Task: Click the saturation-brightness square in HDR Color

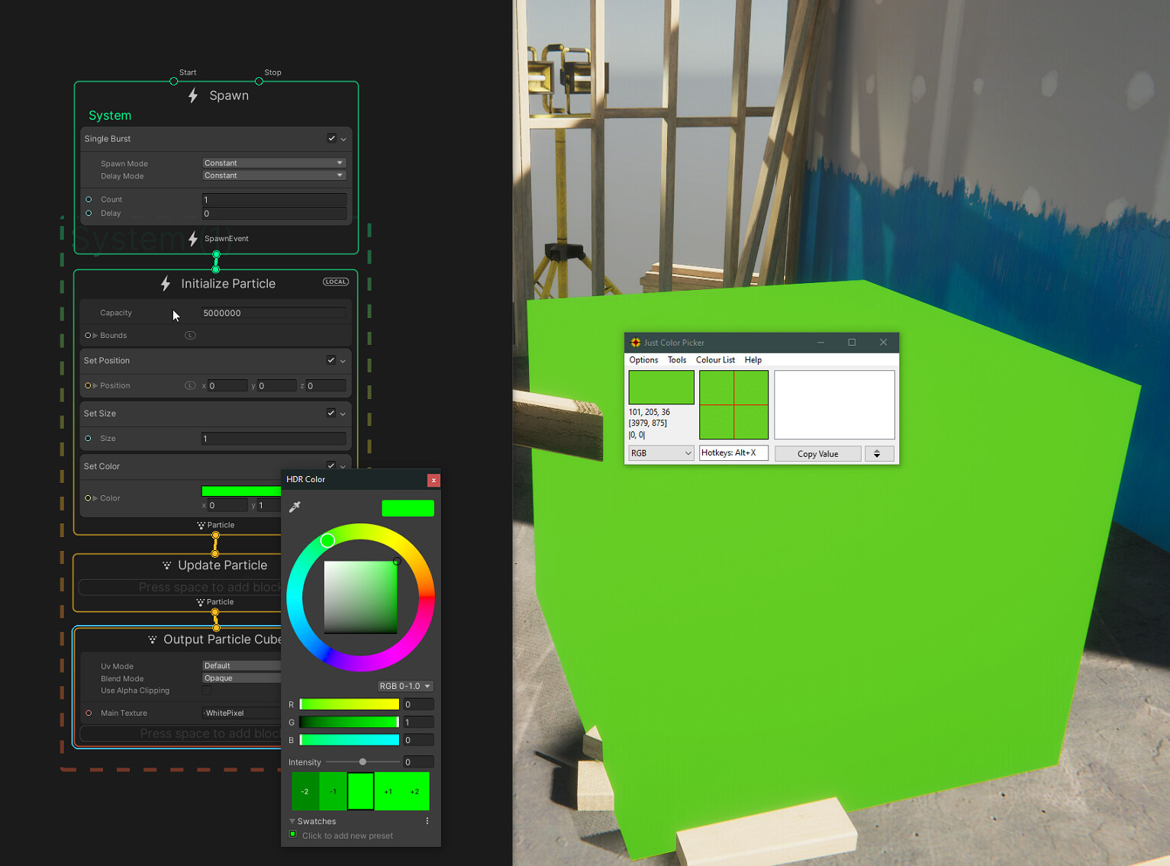Action: (360, 597)
